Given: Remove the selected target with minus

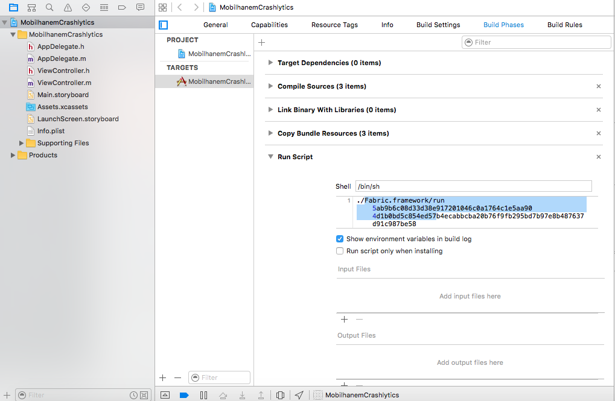Looking at the screenshot, I should [x=177, y=378].
